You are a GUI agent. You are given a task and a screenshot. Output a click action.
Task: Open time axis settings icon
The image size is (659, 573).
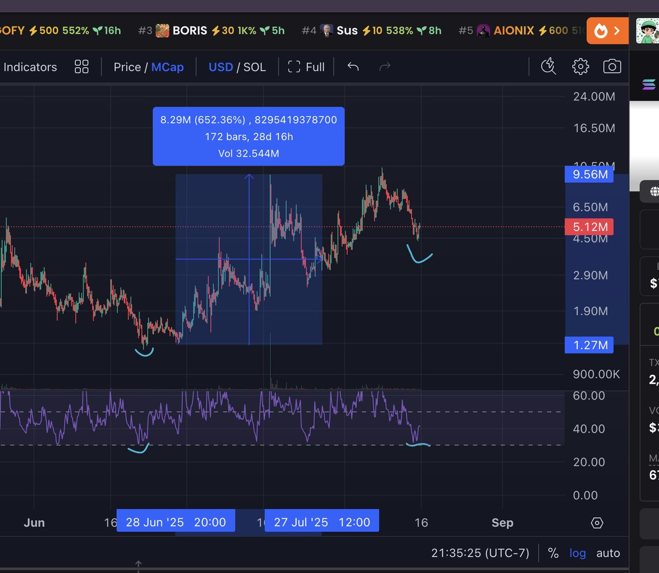[x=597, y=523]
